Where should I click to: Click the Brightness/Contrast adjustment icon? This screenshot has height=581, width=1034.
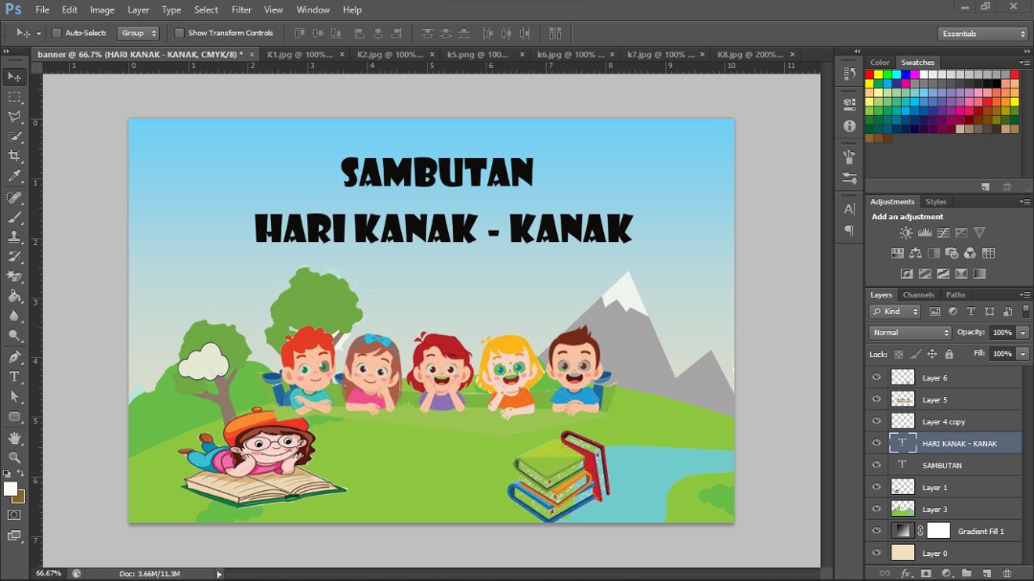(906, 233)
